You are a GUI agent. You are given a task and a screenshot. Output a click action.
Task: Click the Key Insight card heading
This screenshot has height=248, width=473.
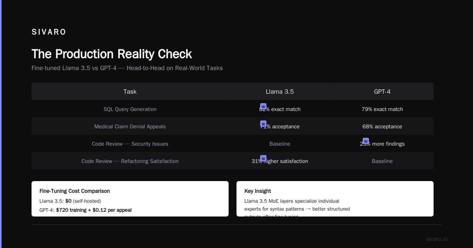[x=258, y=191]
